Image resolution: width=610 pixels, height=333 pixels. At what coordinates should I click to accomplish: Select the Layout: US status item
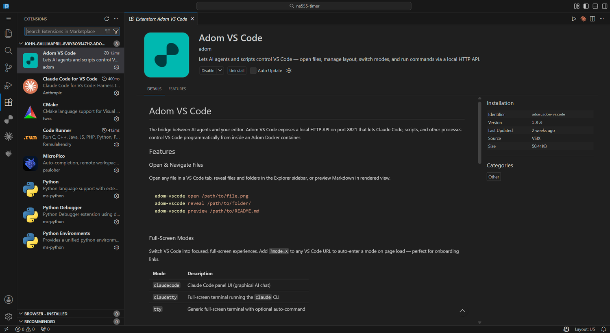(x=585, y=329)
